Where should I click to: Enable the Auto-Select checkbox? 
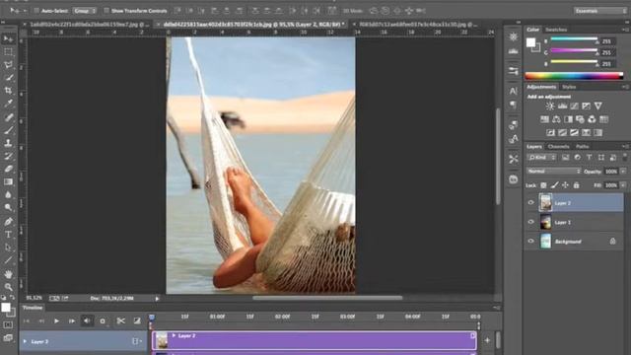point(36,11)
